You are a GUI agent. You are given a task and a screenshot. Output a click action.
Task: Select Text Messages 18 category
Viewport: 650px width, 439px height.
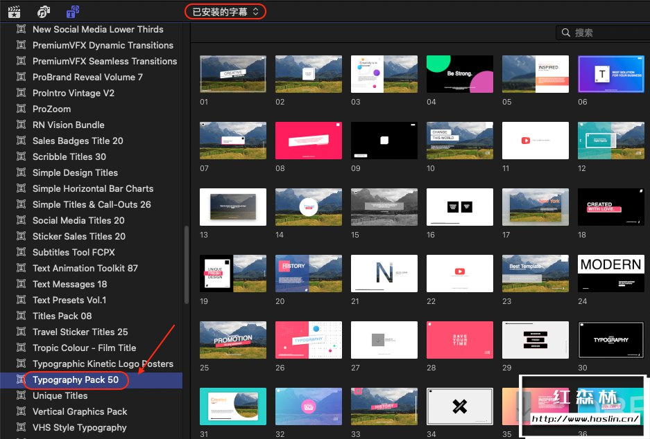pos(69,285)
